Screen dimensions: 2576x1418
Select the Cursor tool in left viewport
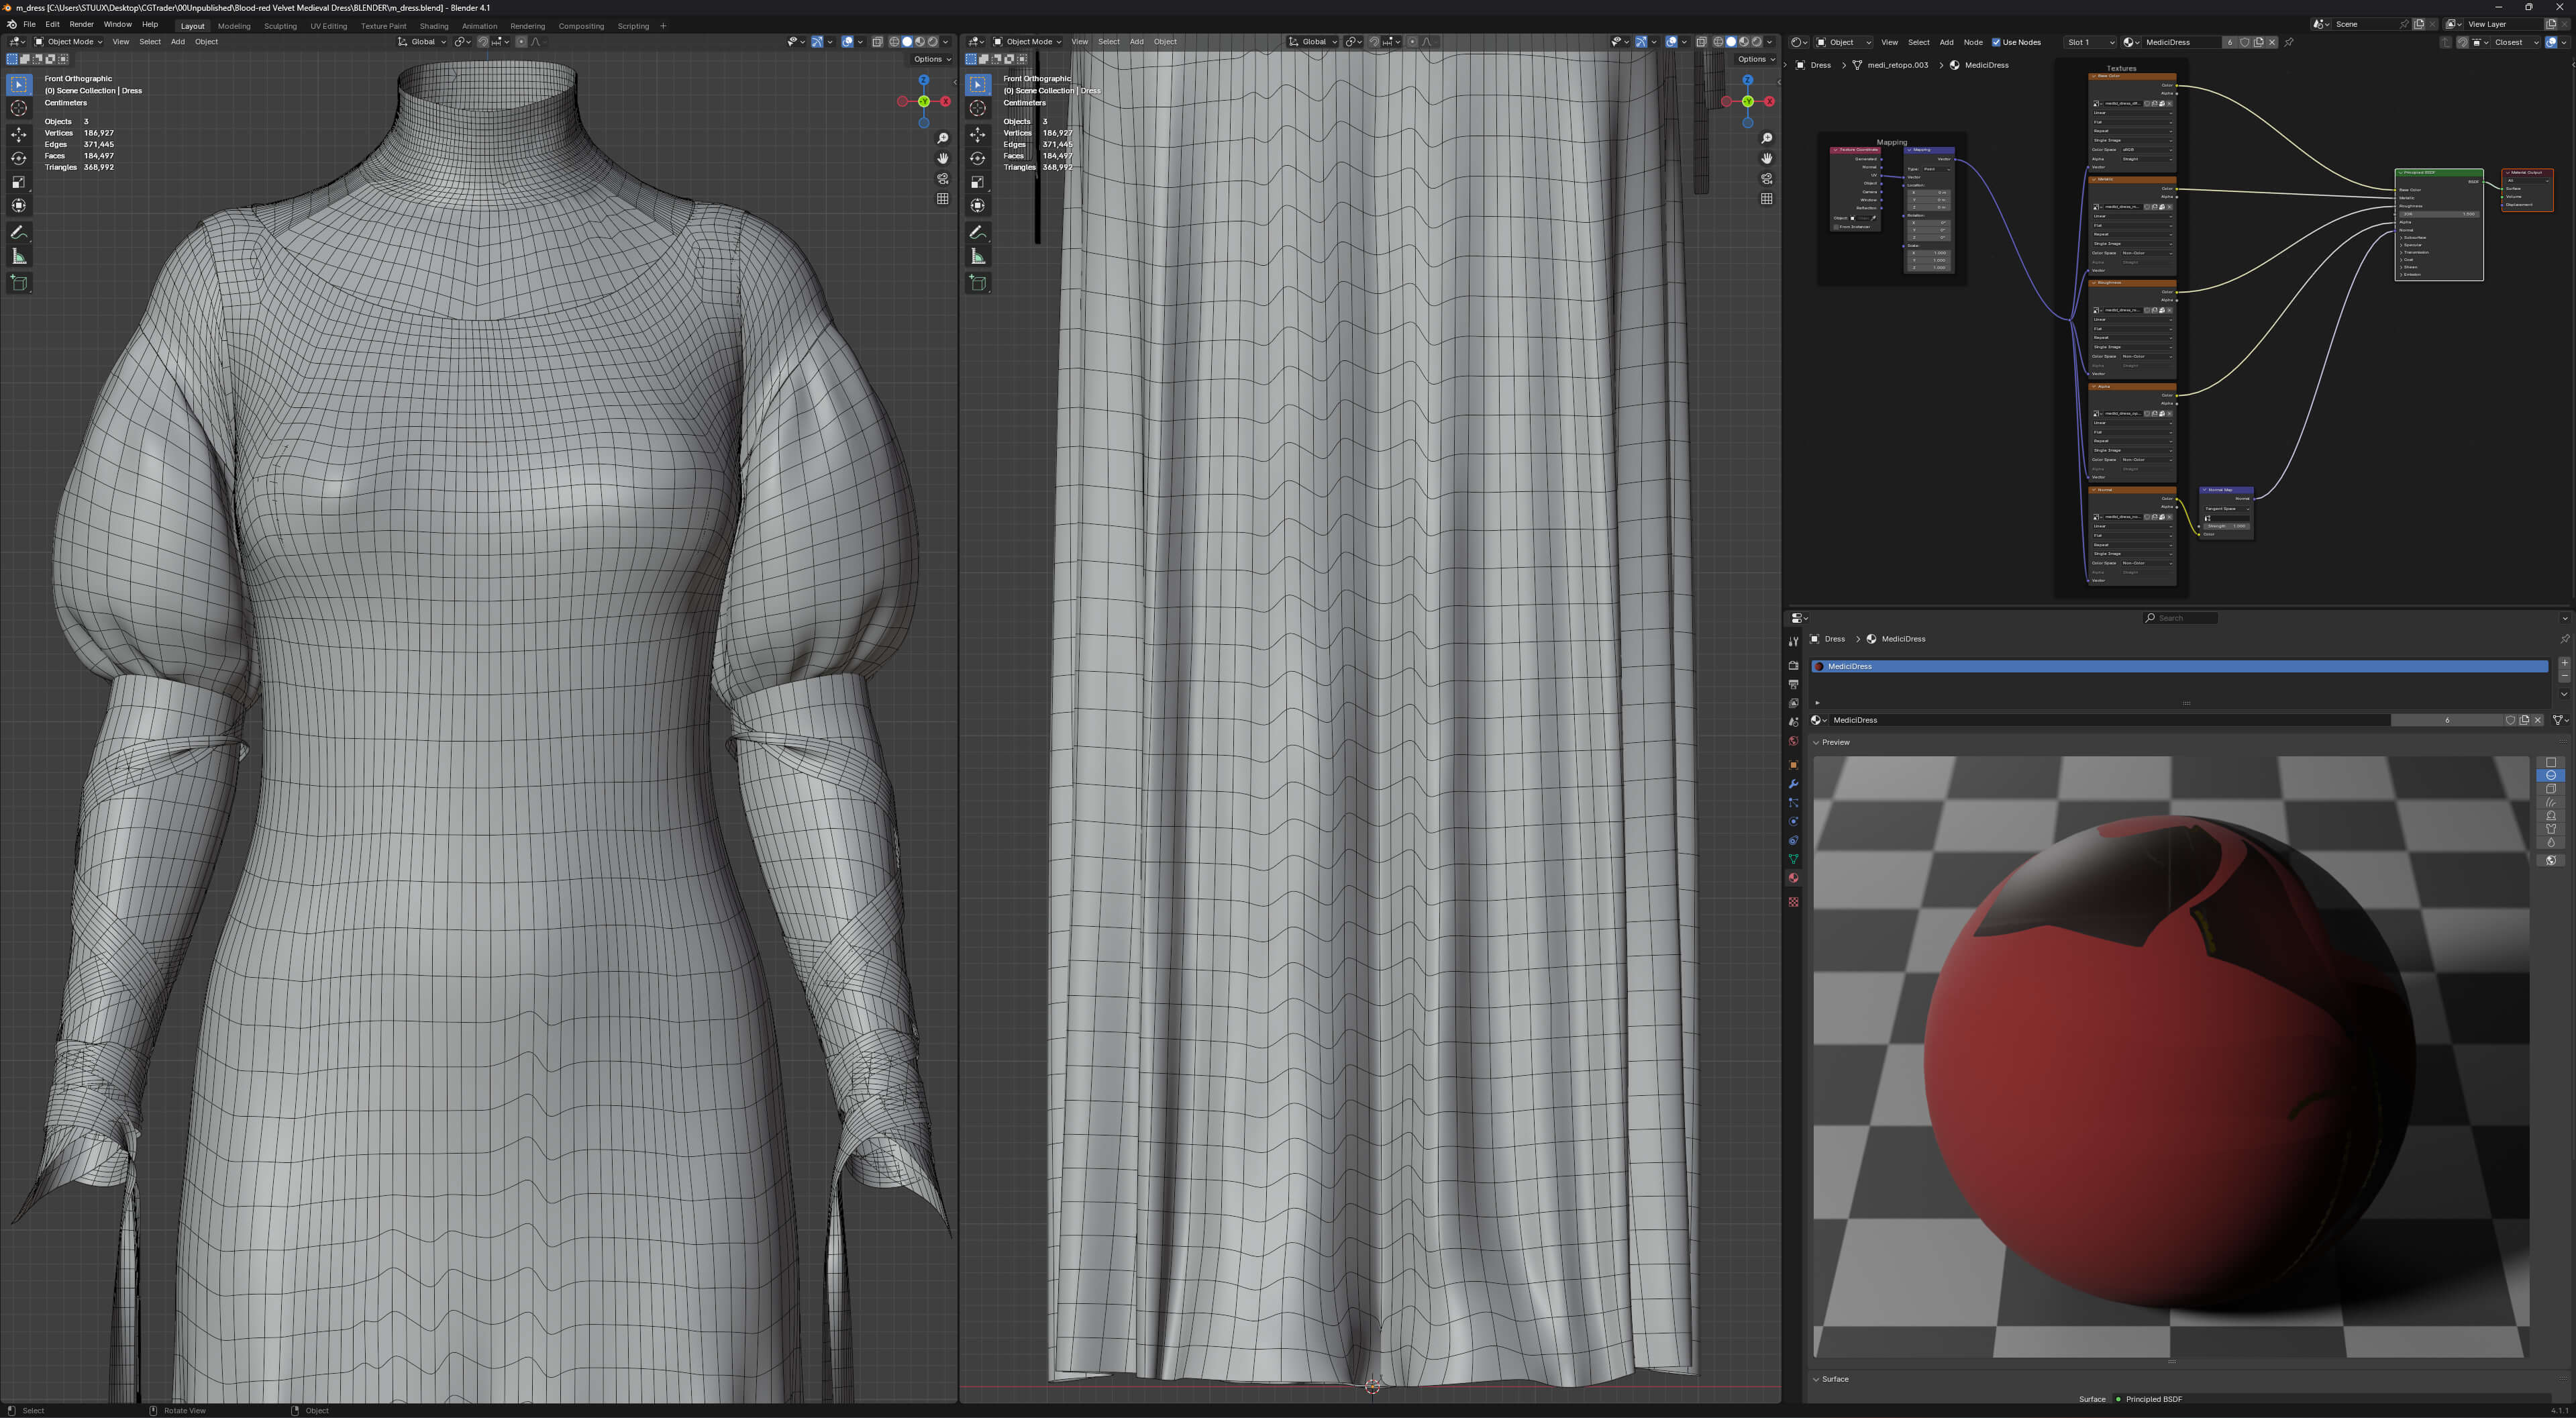click(19, 108)
